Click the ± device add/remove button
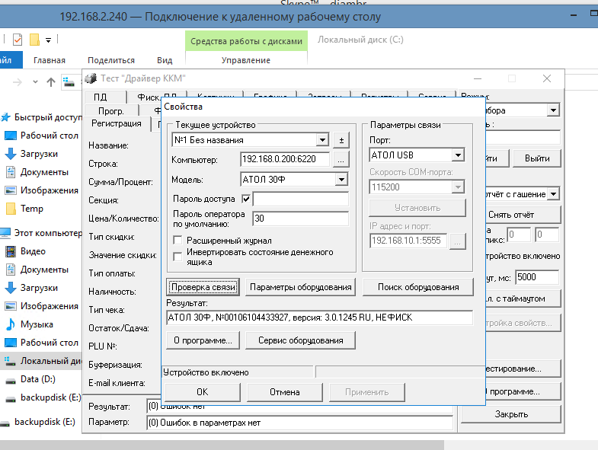This screenshot has height=450, width=598. click(341, 140)
